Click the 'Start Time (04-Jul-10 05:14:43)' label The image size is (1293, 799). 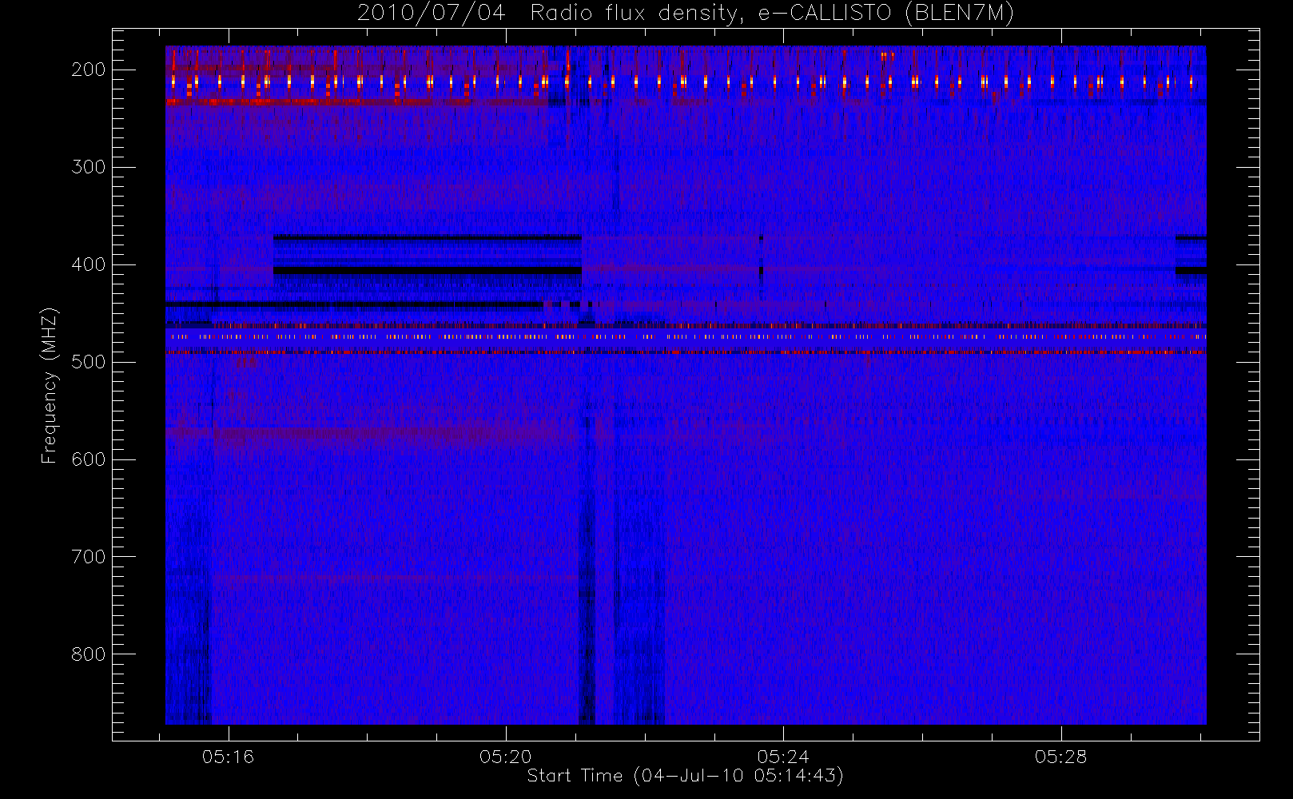(x=685, y=776)
